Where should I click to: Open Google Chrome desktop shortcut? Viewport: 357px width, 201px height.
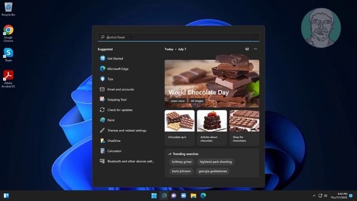[8, 33]
